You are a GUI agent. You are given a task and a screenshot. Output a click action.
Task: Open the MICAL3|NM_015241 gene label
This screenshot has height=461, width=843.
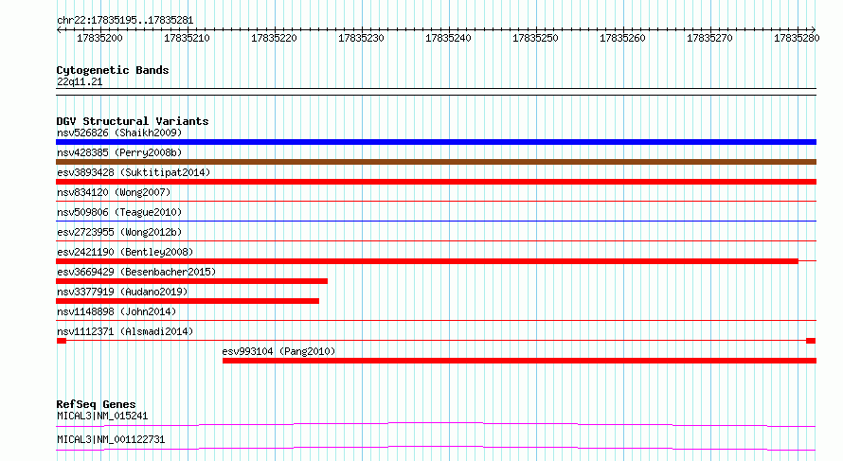click(x=102, y=416)
